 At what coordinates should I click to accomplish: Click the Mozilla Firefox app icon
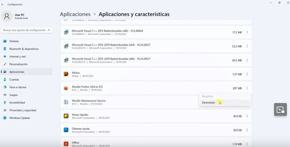point(66,88)
